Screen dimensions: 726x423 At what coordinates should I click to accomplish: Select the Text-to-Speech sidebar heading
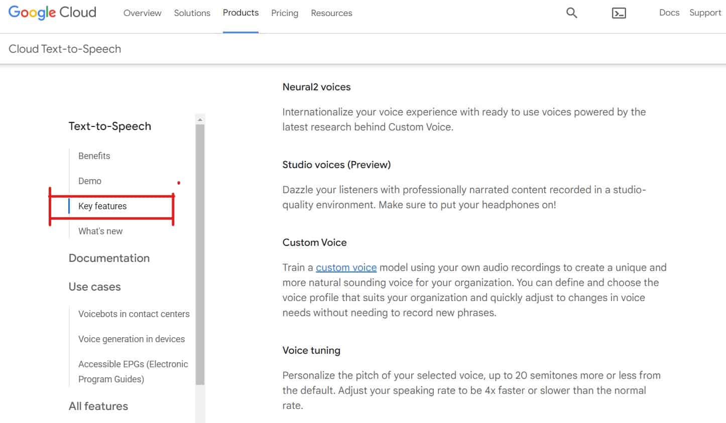pyautogui.click(x=109, y=126)
